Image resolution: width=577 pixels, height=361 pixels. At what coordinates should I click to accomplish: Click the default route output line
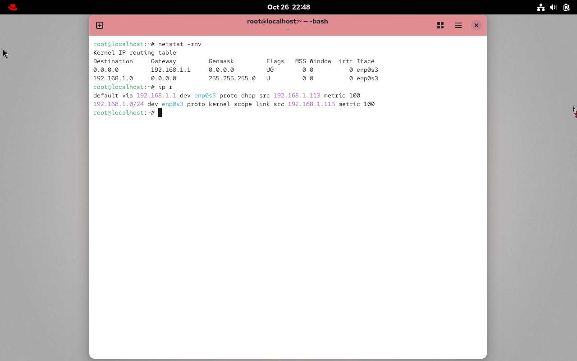coord(225,95)
